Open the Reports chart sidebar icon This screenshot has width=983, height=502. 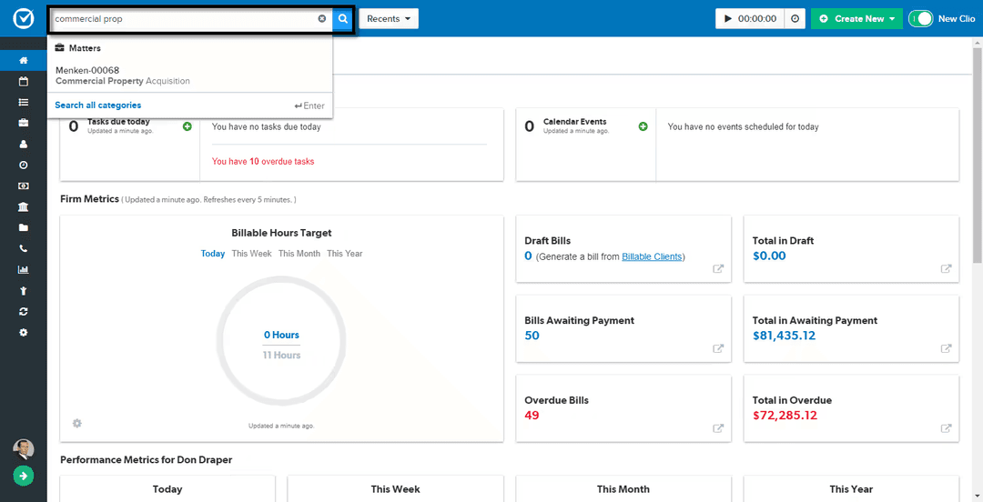23,269
